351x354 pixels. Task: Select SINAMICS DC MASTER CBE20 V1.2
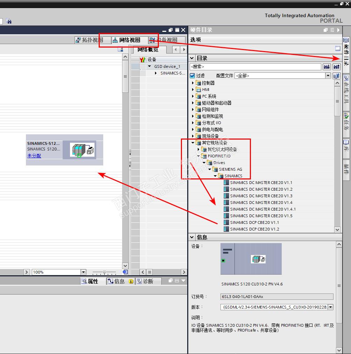click(261, 189)
